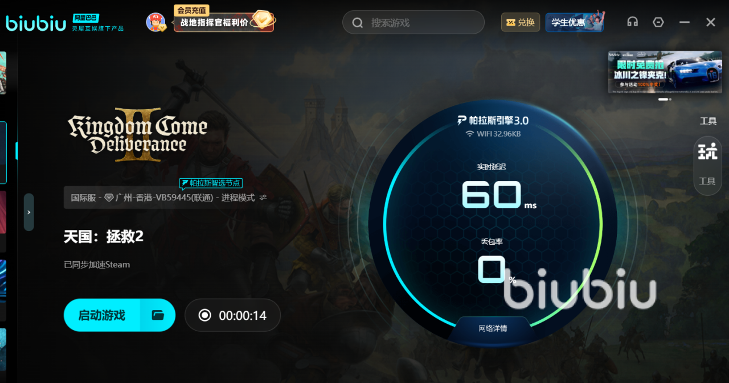The width and height of the screenshot is (729, 383).
Task: Click the search magnifier icon
Action: pyautogui.click(x=358, y=23)
